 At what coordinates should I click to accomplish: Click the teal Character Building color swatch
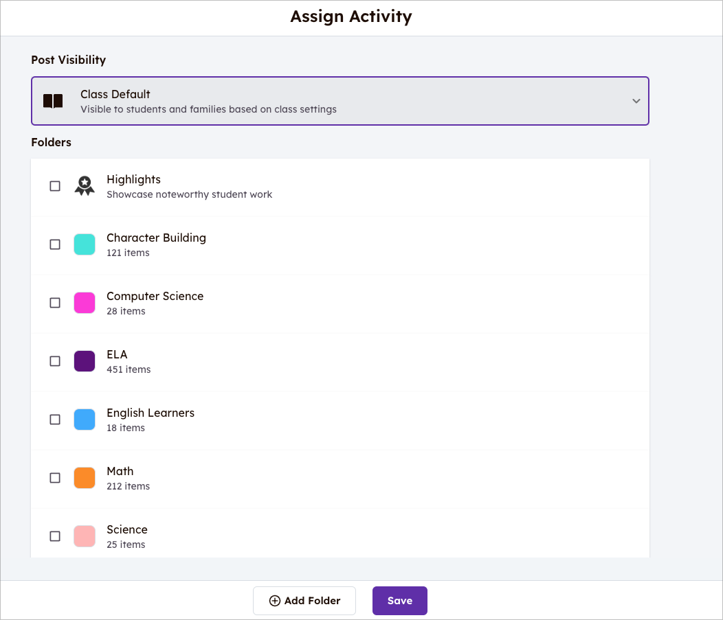pos(85,244)
